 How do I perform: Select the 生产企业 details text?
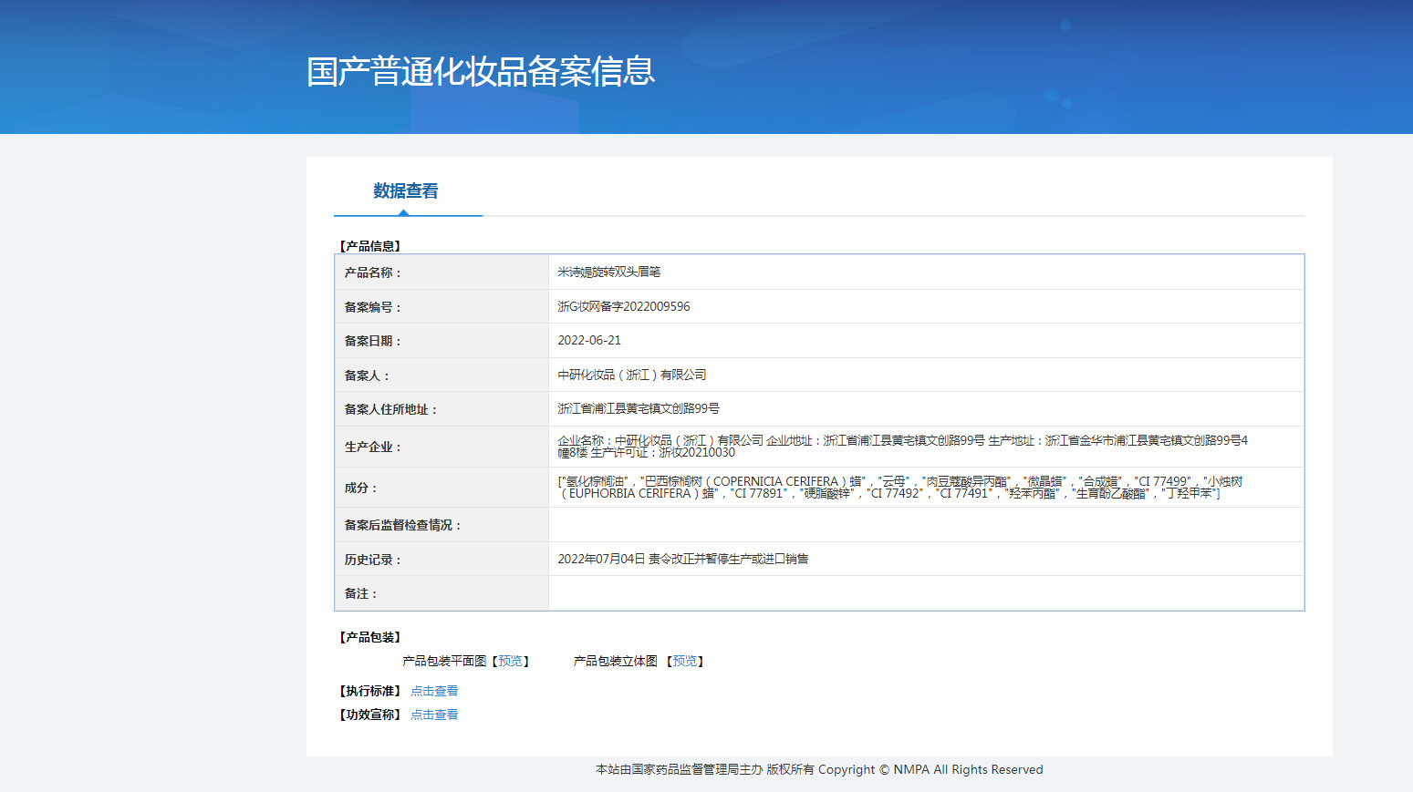coord(903,447)
